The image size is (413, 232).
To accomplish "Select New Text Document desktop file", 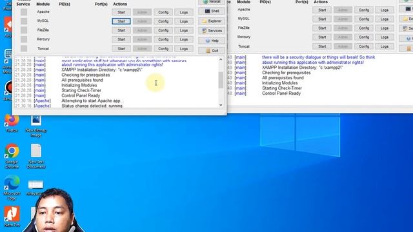I will pyautogui.click(x=36, y=156).
